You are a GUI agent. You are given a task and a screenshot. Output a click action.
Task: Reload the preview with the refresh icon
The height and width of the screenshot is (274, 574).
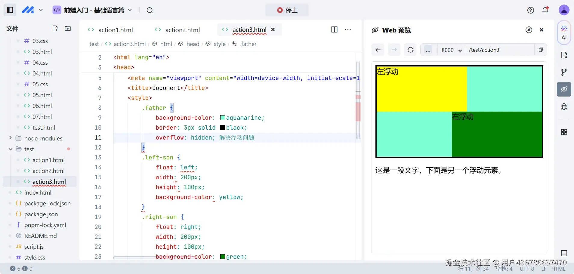tap(411, 50)
